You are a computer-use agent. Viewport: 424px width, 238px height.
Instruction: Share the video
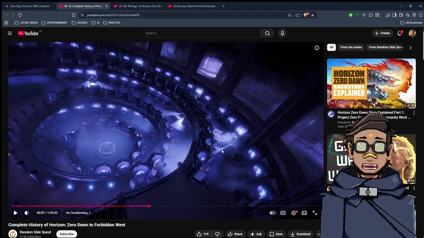point(235,234)
